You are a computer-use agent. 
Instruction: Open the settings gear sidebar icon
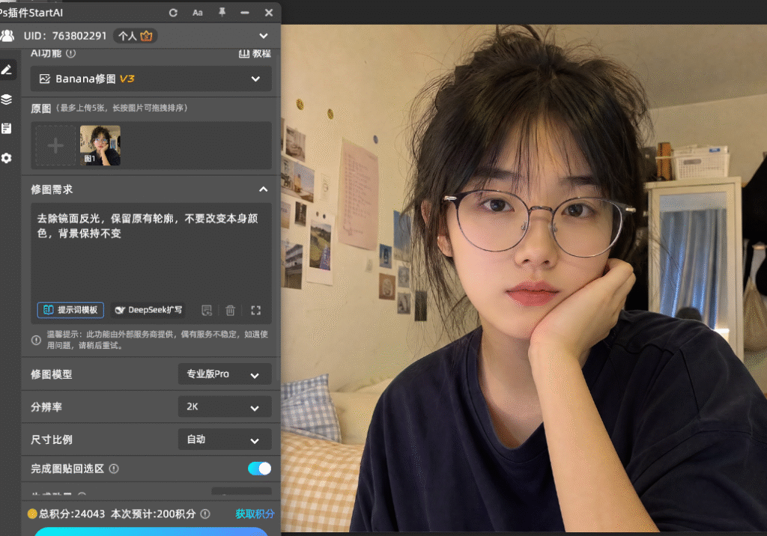pos(7,158)
